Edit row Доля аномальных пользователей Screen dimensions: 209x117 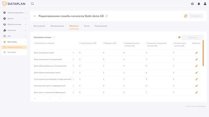196,59
